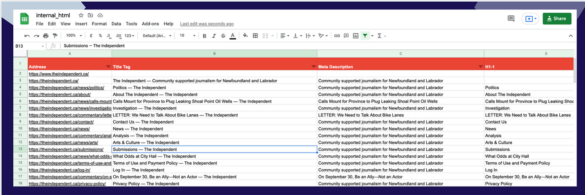Click the Undo arrow

pyautogui.click(x=27, y=36)
